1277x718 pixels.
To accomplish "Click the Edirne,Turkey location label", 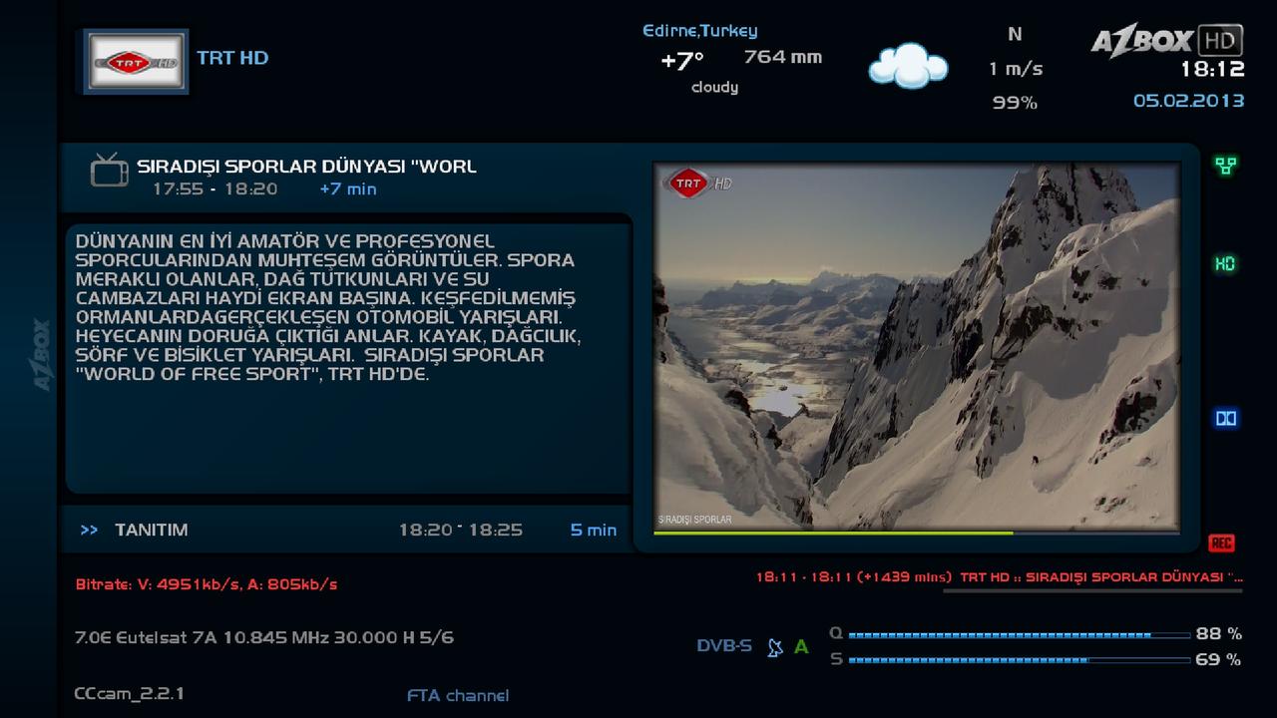I will (699, 31).
